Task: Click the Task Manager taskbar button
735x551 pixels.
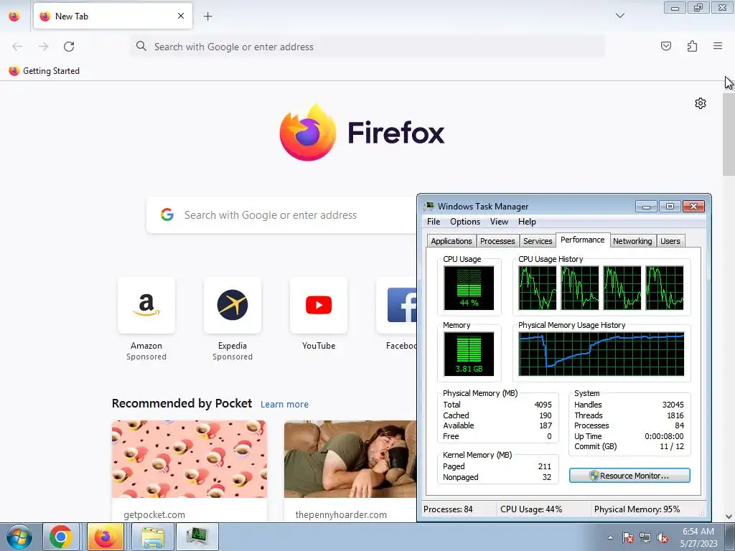Action: pyautogui.click(x=197, y=537)
